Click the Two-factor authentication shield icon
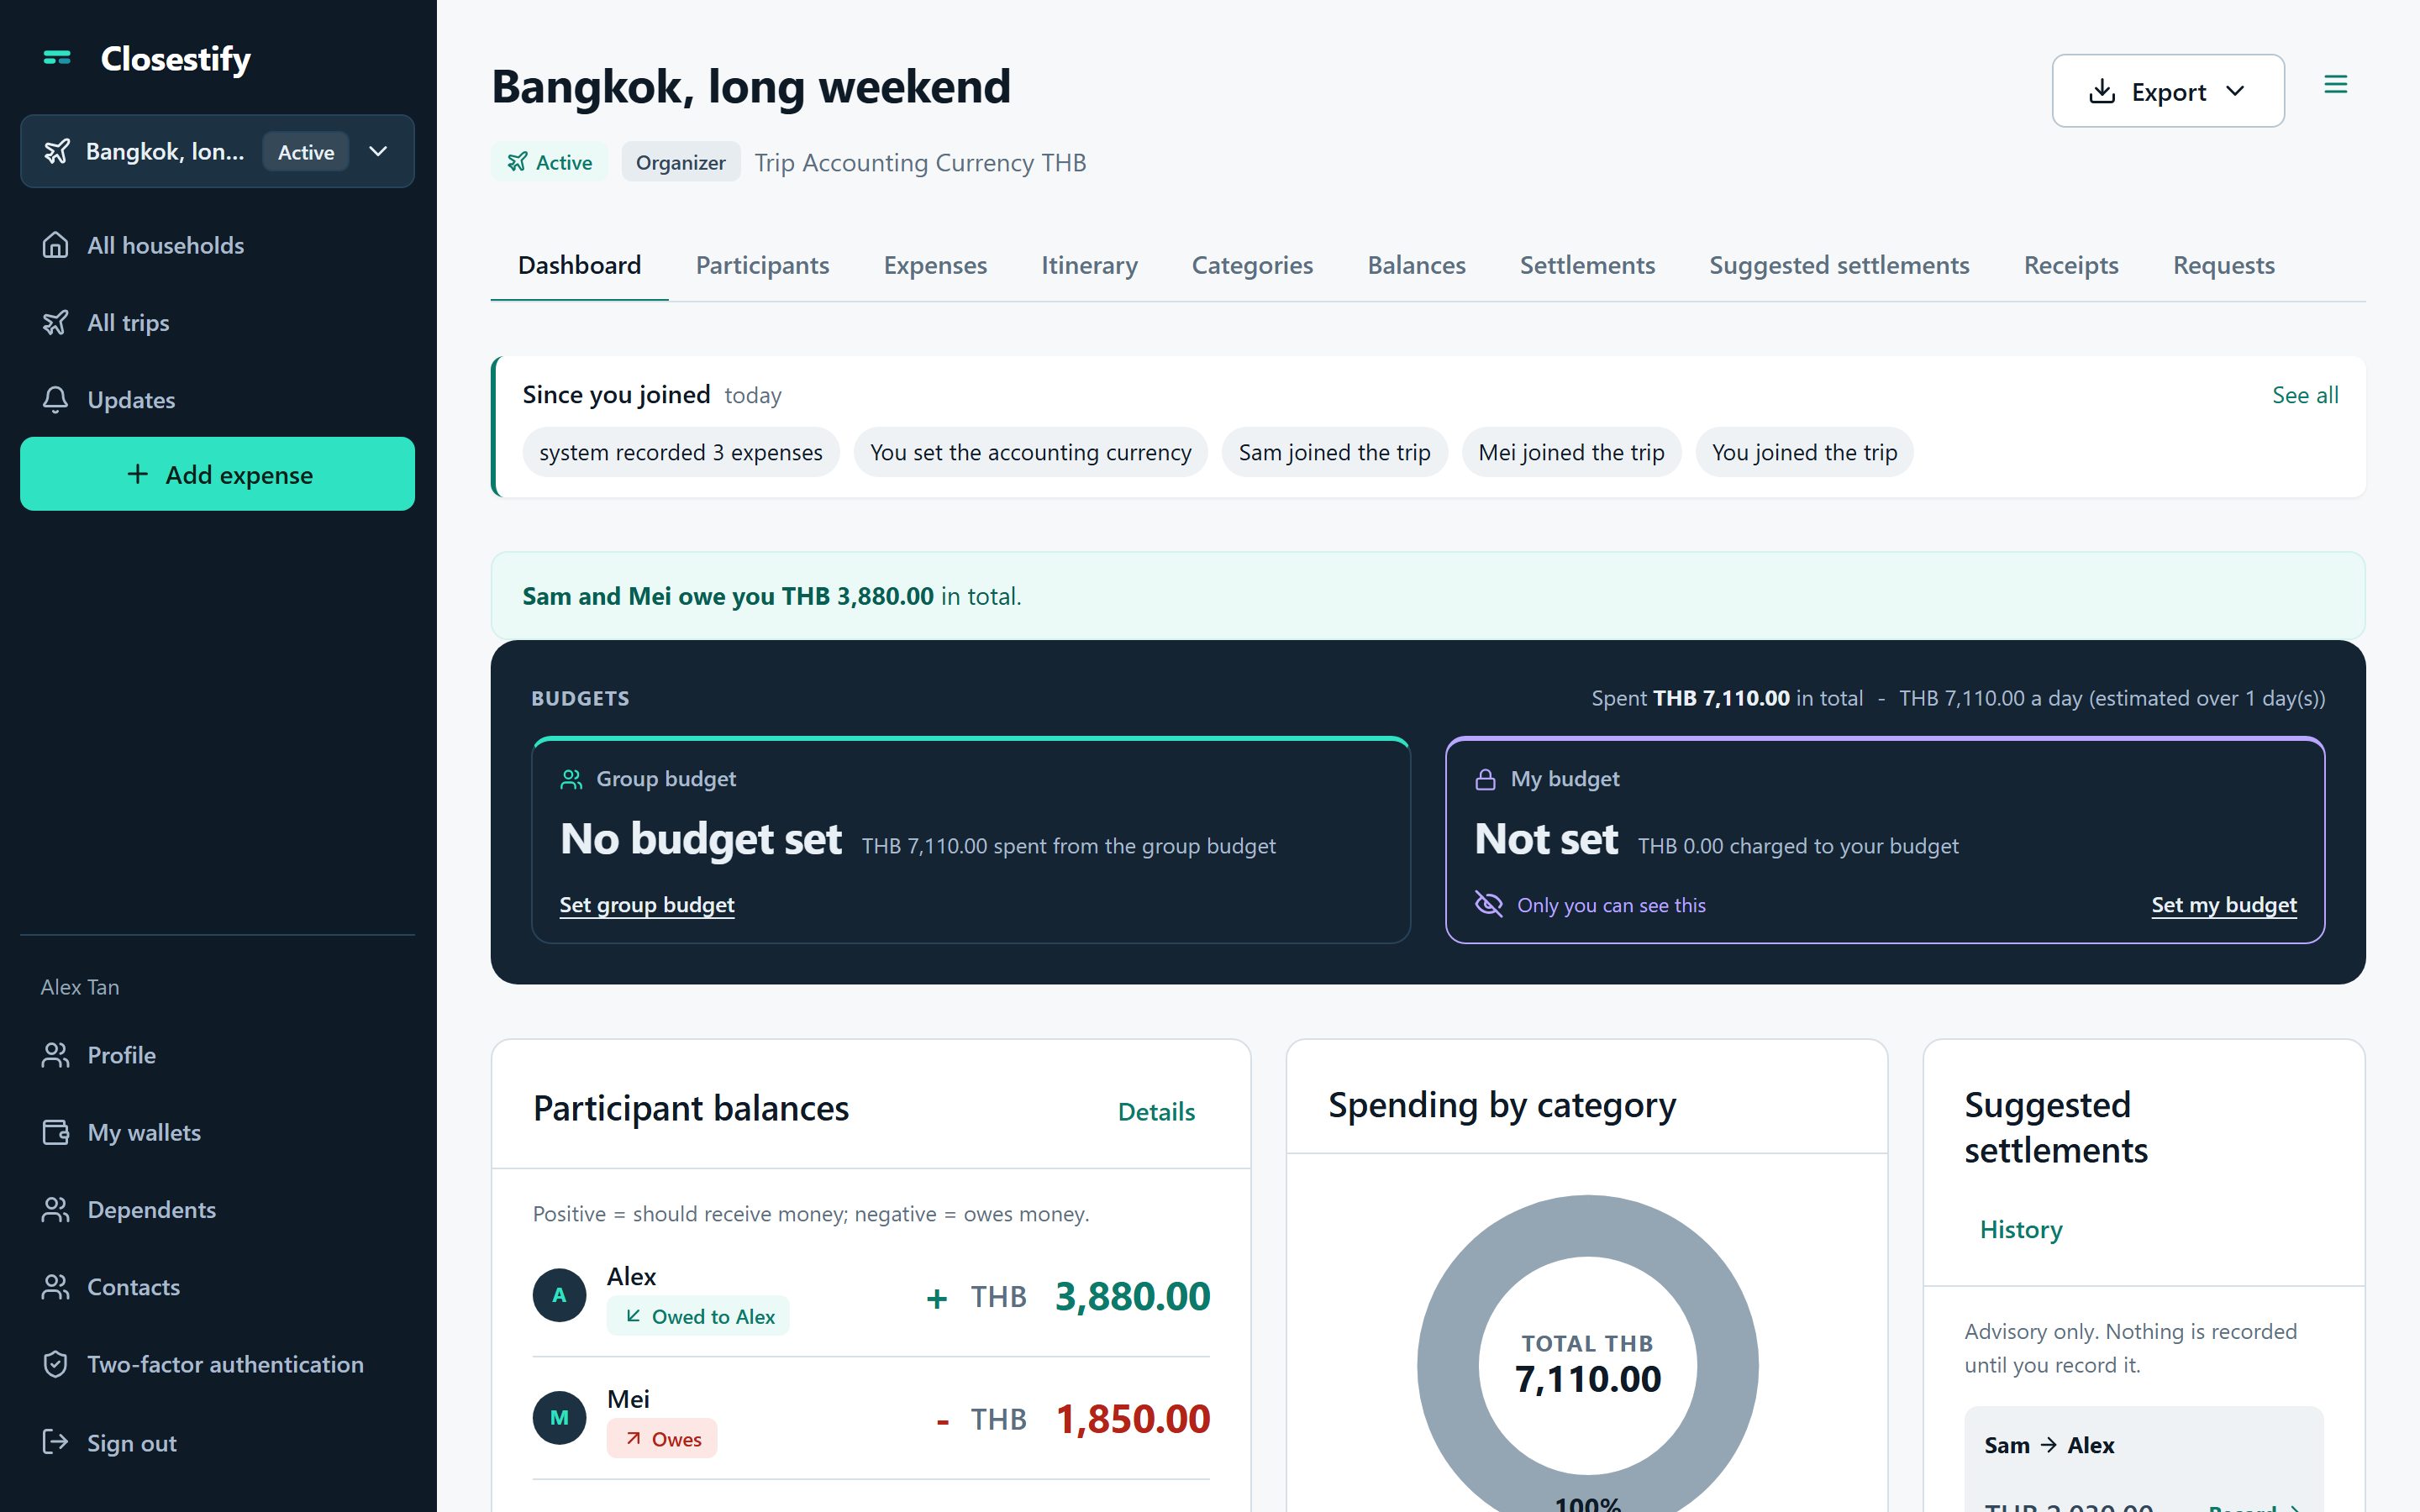Image resolution: width=2420 pixels, height=1512 pixels. [56, 1364]
